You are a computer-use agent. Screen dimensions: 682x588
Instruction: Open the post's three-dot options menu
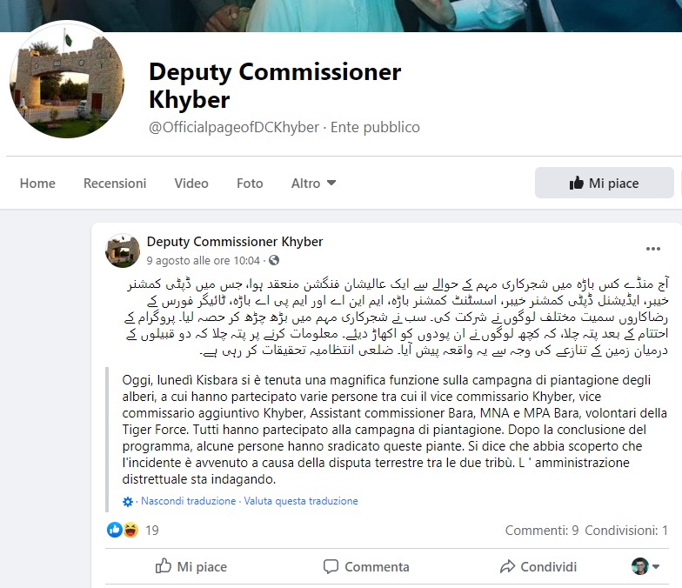tap(652, 249)
